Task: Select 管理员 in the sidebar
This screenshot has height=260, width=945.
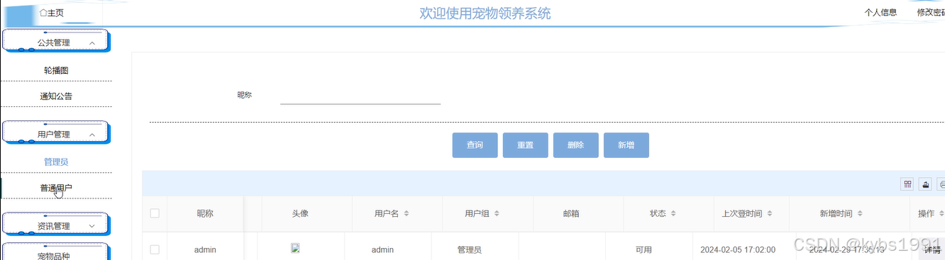Action: [56, 162]
